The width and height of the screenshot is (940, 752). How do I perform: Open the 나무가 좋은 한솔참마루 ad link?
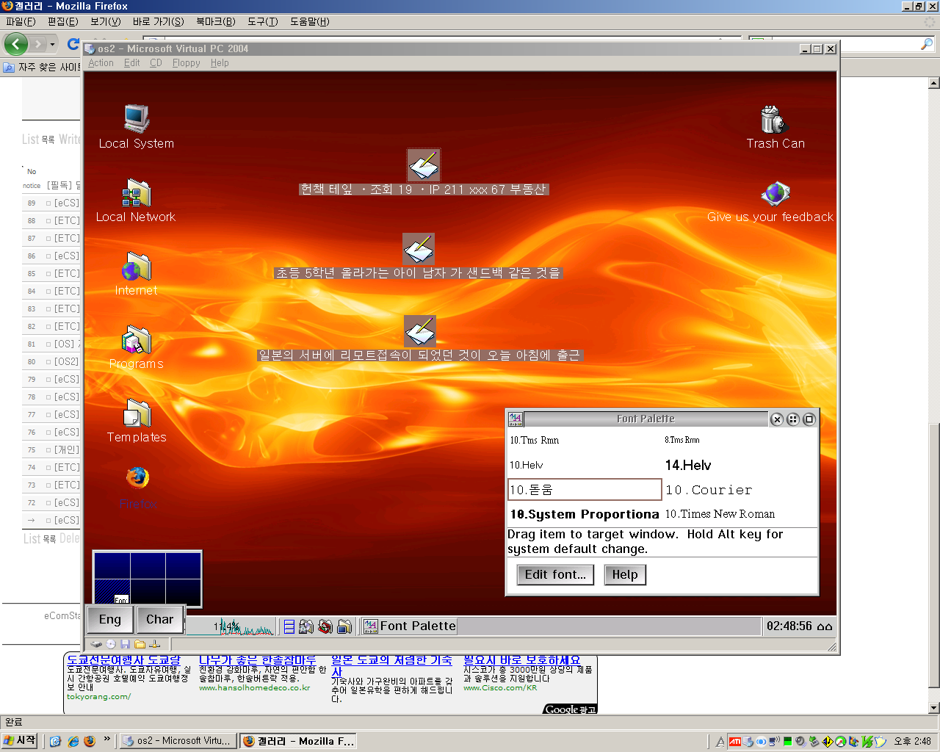click(257, 659)
